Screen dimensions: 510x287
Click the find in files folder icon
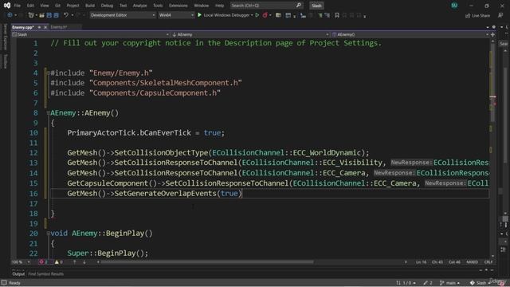coord(278,15)
